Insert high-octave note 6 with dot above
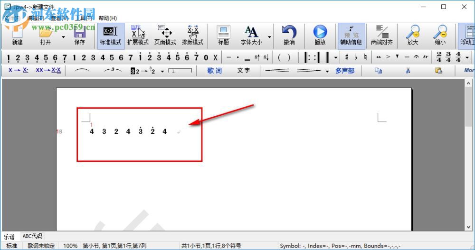The image size is (475, 250). [187, 57]
